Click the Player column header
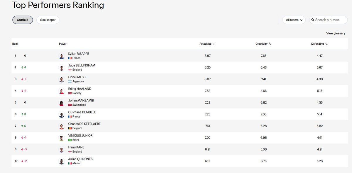Viewport: 352px width, 173px height. [x=63, y=44]
